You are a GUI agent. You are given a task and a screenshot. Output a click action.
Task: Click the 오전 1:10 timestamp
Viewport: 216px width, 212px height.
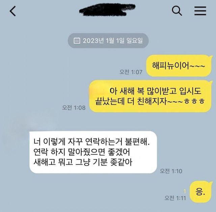[171, 171]
